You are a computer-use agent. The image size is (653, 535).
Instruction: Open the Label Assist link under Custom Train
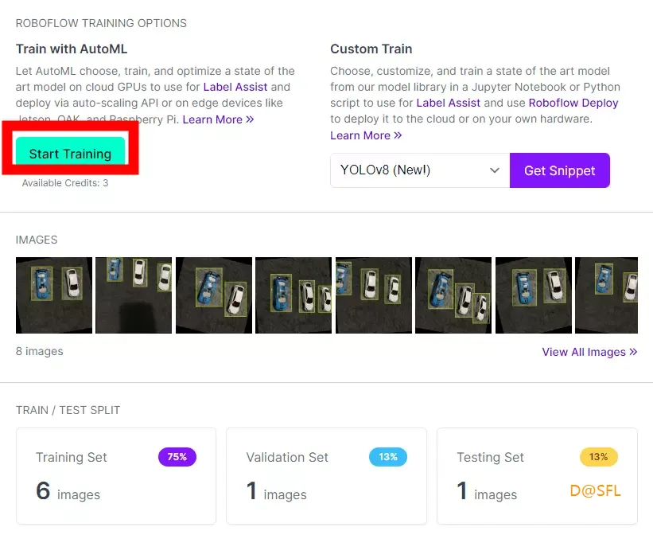448,103
